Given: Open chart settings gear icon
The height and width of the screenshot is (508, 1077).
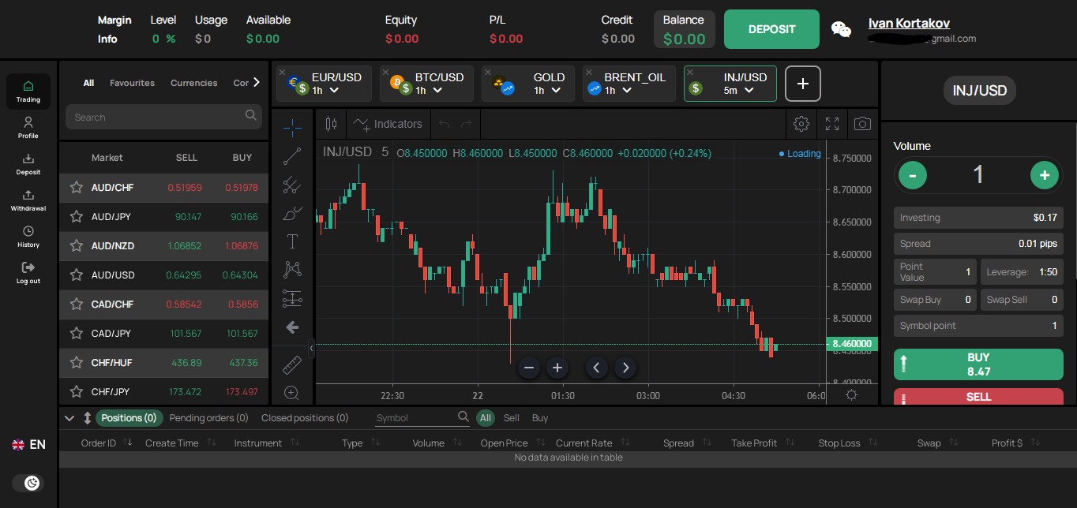Looking at the screenshot, I should tap(801, 124).
